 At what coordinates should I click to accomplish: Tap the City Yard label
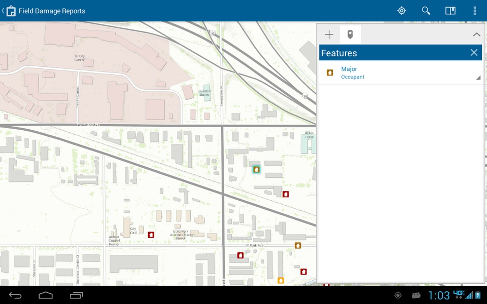pos(133,231)
